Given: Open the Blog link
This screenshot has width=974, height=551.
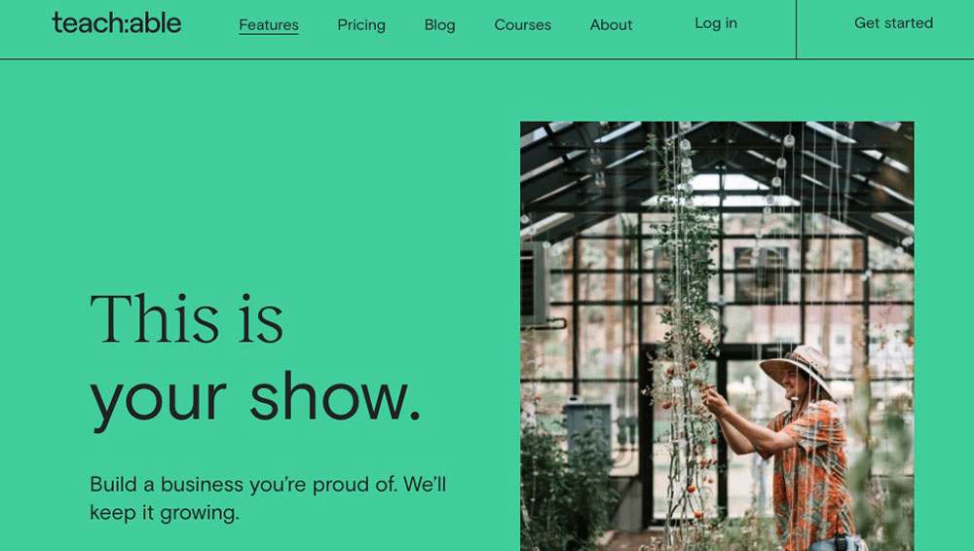Looking at the screenshot, I should click(x=439, y=25).
